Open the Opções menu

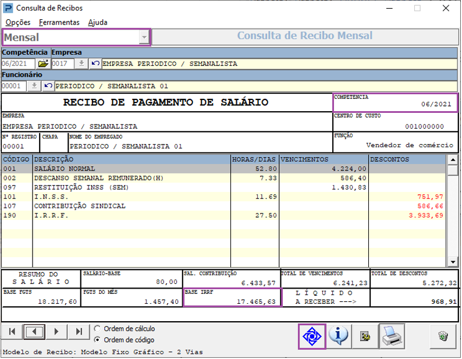coord(18,22)
